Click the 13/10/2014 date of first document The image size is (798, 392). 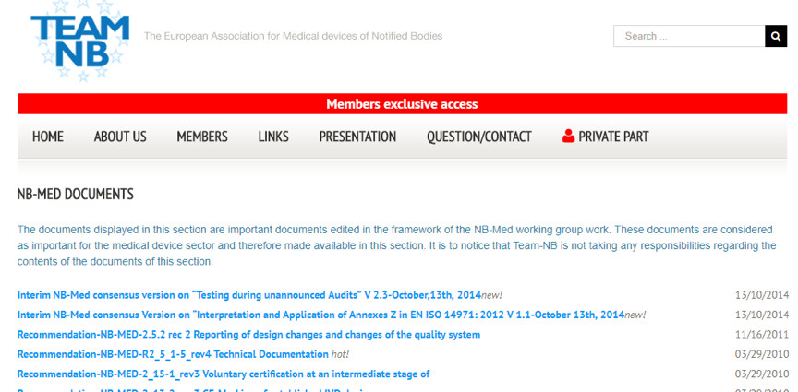pyautogui.click(x=761, y=295)
